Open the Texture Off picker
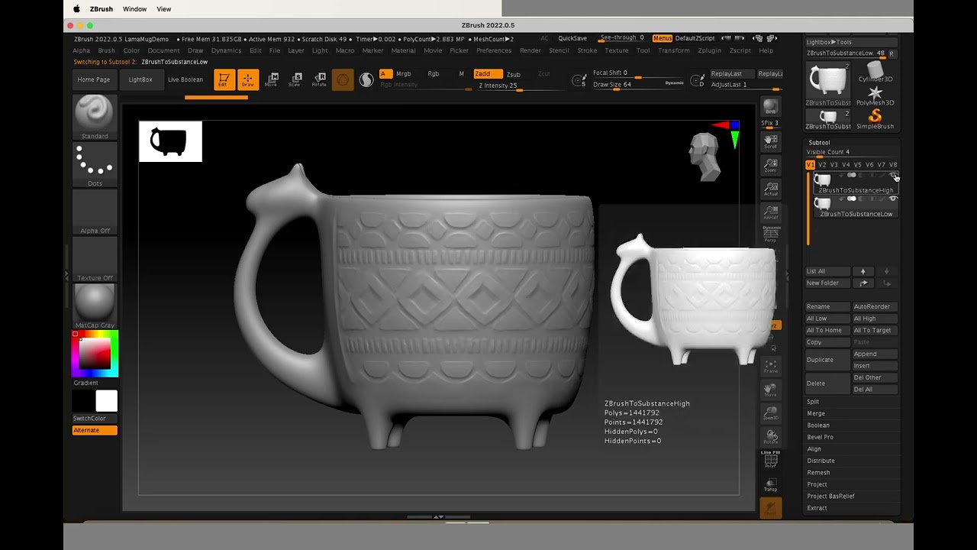The width and height of the screenshot is (977, 550). point(95,259)
